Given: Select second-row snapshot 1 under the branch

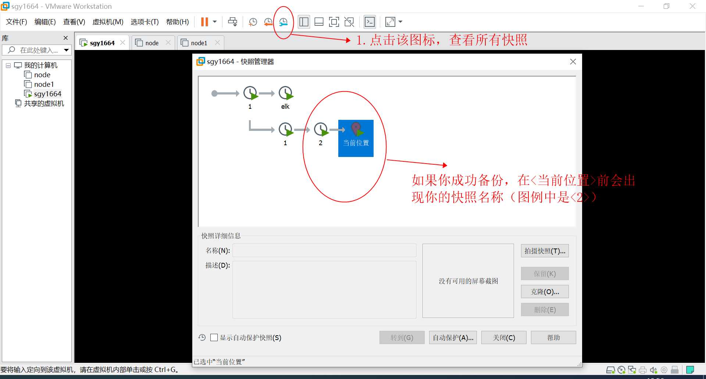Looking at the screenshot, I should 286,129.
